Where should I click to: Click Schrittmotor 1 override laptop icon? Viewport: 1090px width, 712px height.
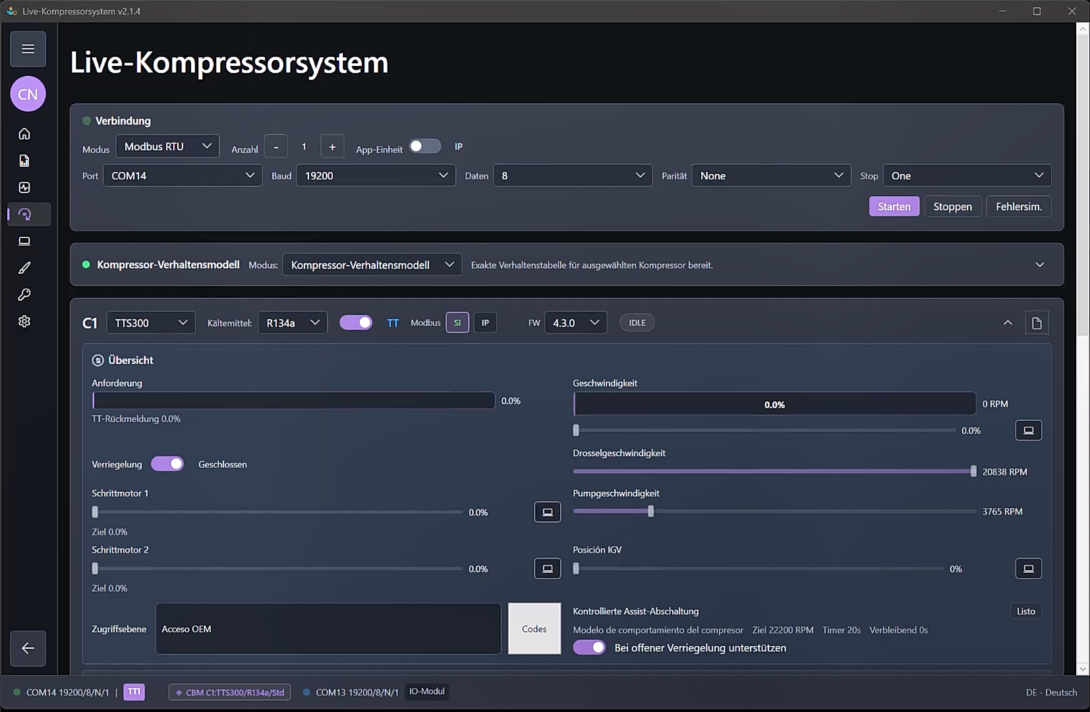coord(548,512)
